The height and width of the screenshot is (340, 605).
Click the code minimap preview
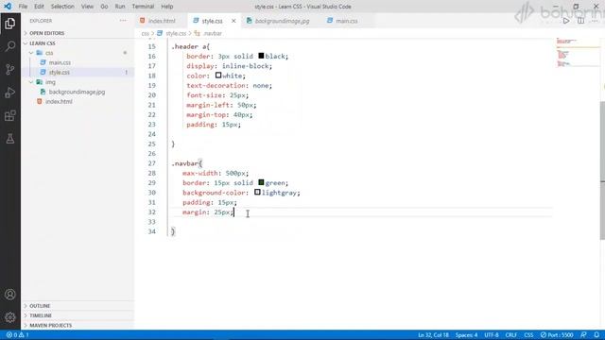coord(578,53)
